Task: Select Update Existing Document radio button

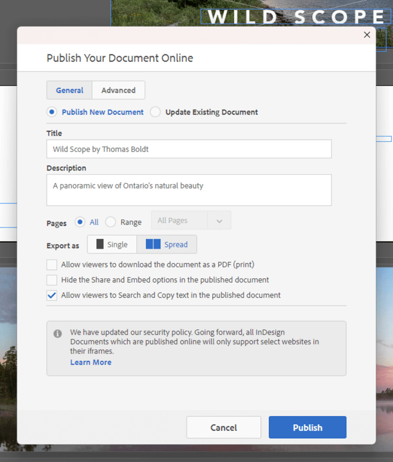Action: pos(155,112)
